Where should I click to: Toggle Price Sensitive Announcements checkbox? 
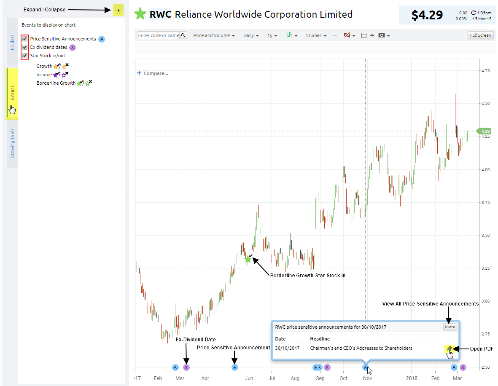click(x=25, y=39)
